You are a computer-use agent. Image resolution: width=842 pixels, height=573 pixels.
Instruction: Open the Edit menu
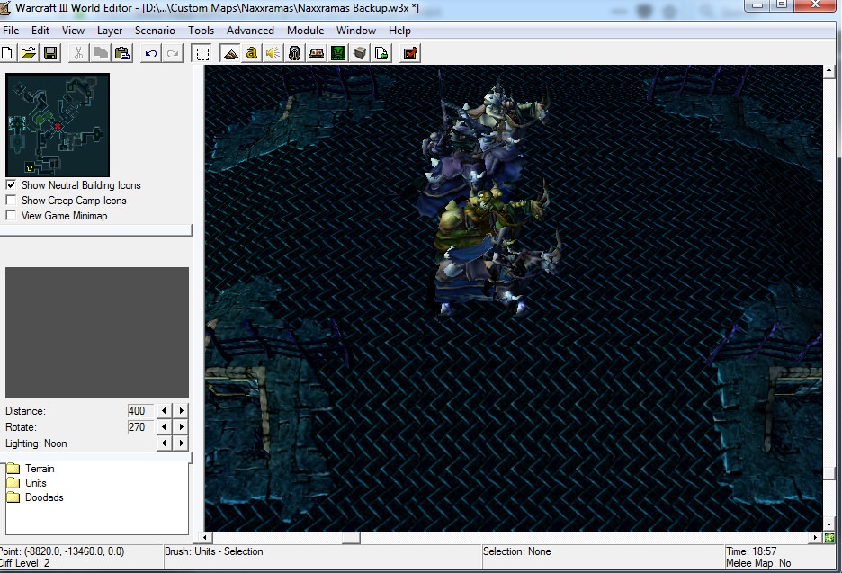point(40,31)
